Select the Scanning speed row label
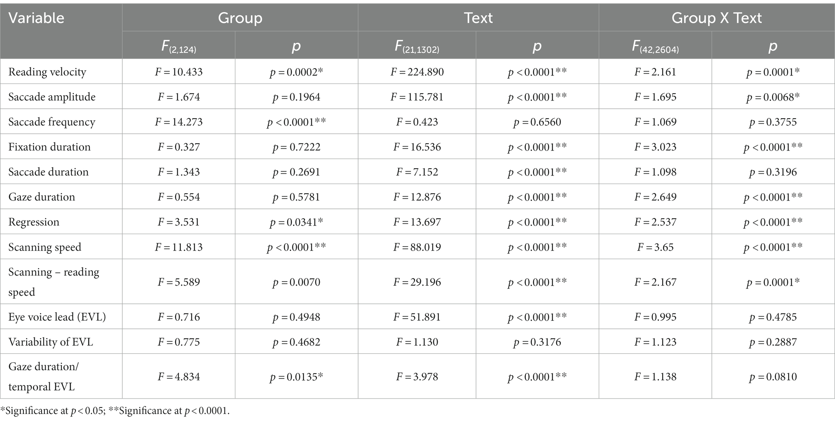Image resolution: width=835 pixels, height=422 pixels. (x=45, y=247)
